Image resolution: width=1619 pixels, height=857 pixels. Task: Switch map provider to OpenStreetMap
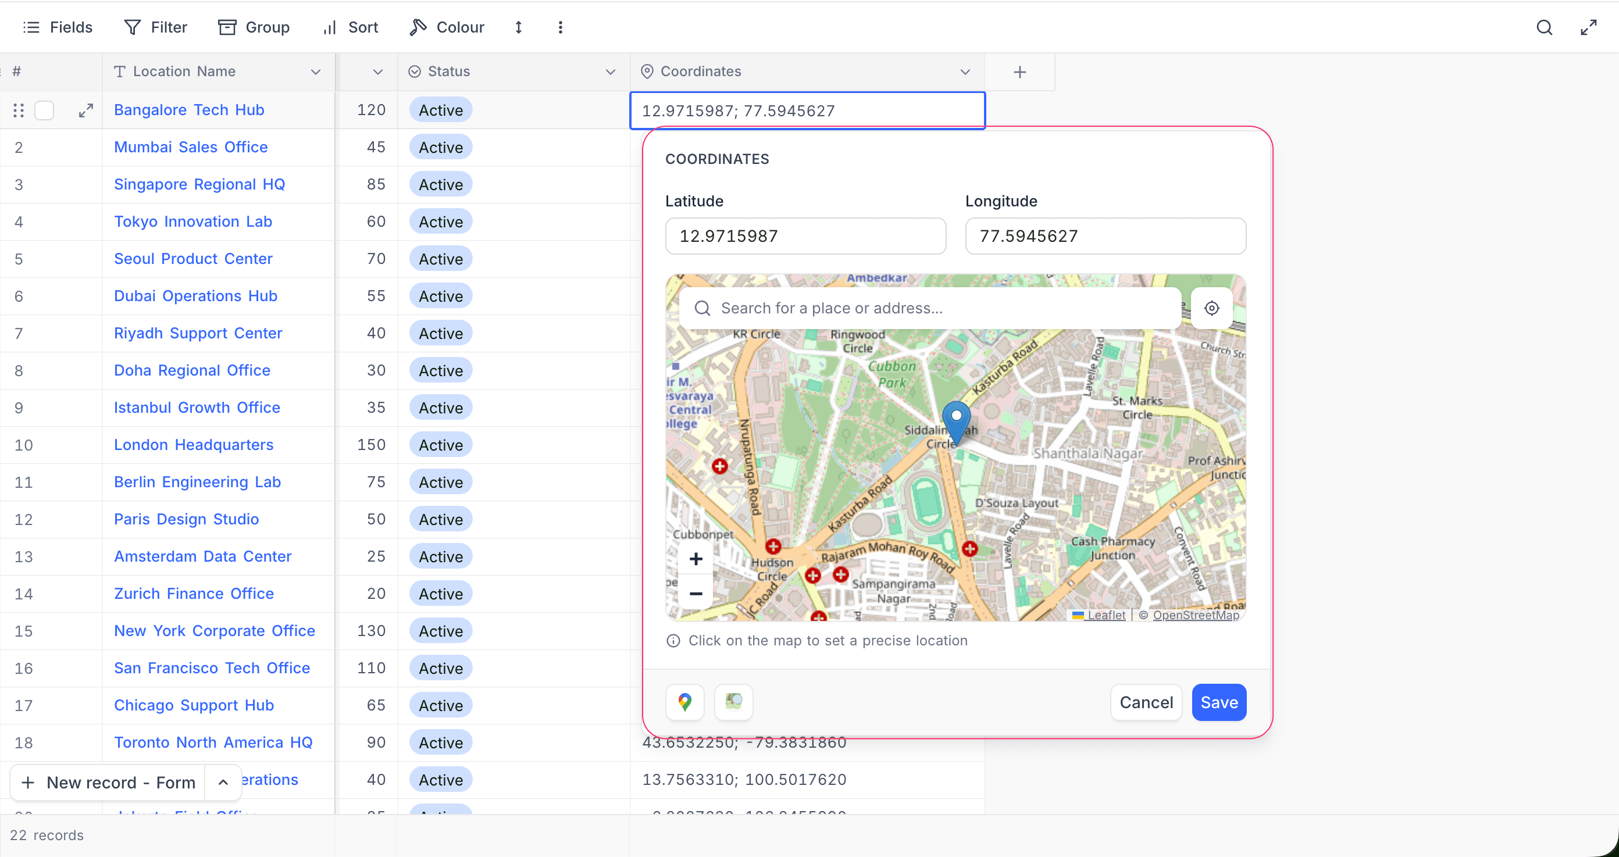click(x=733, y=702)
